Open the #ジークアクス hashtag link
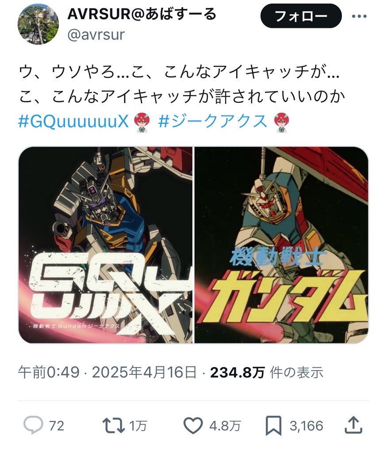Image resolution: width=387 pixels, height=455 pixels. click(212, 121)
